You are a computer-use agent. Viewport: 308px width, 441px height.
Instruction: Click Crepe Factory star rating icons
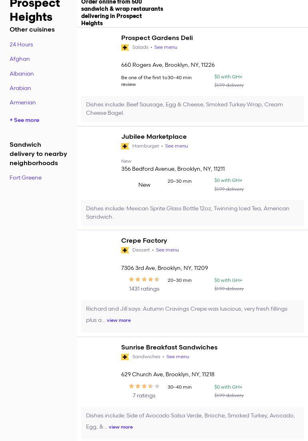[144, 279]
